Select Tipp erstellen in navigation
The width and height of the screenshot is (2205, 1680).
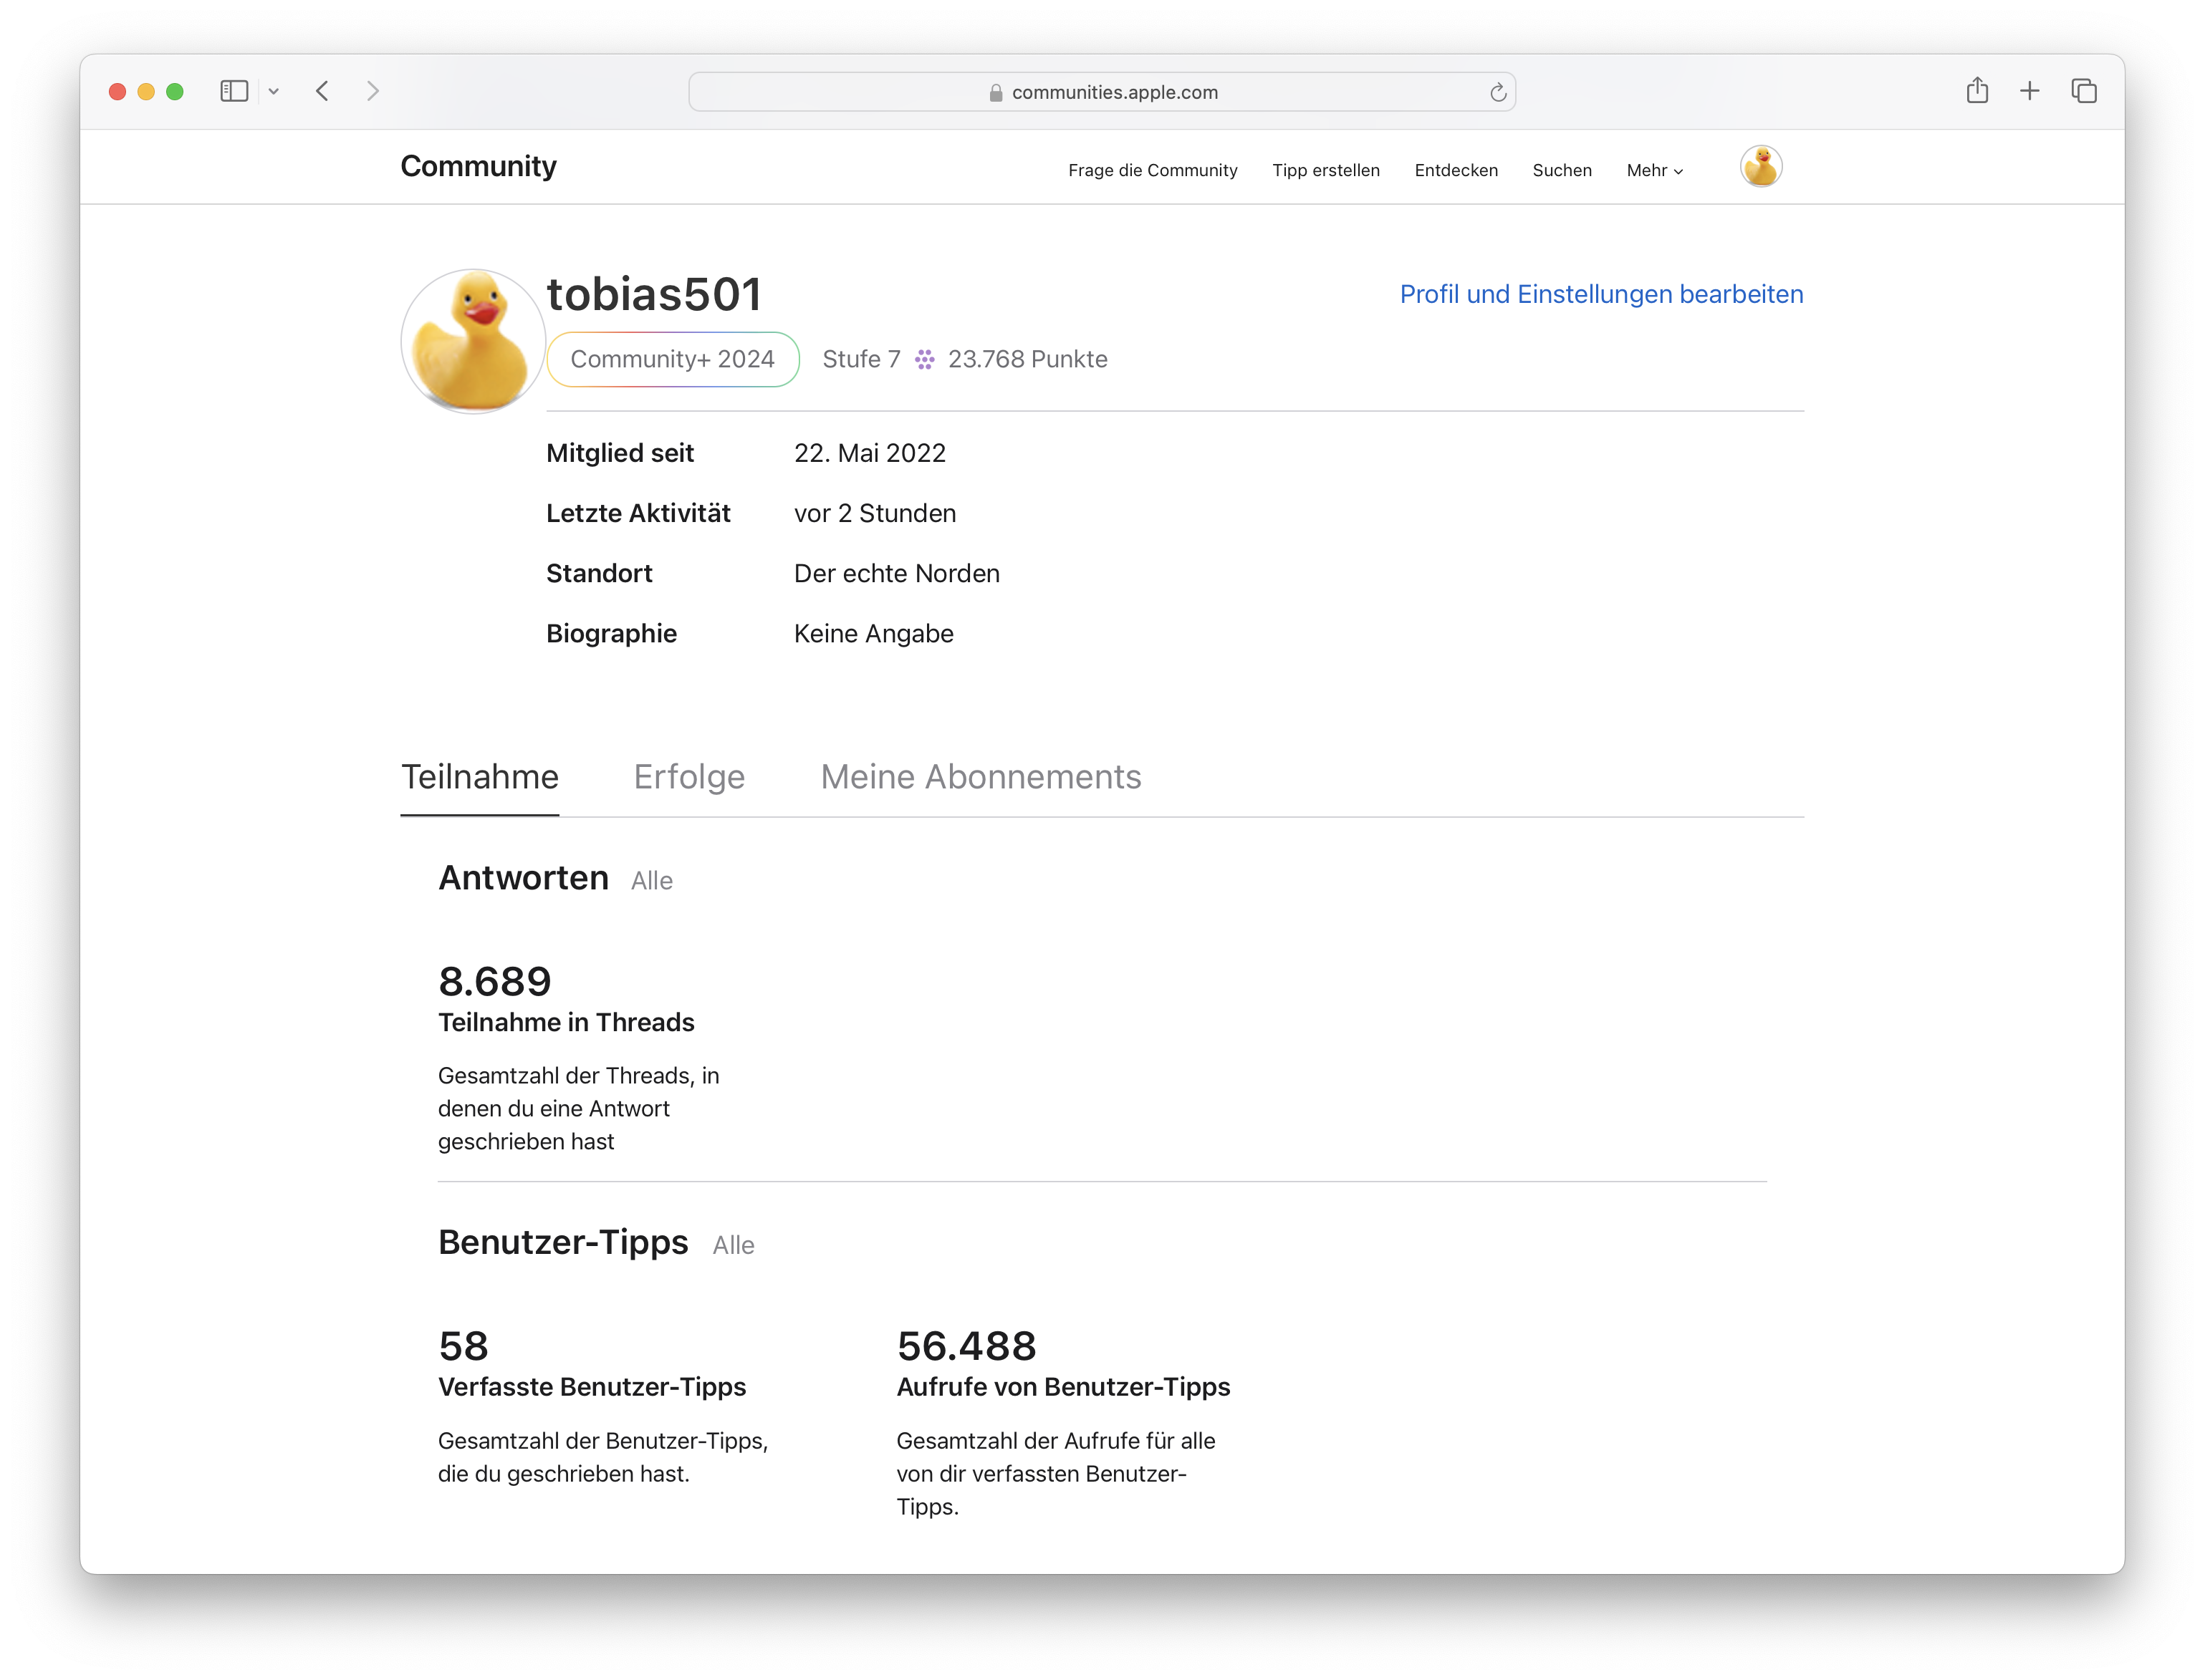coord(1325,170)
